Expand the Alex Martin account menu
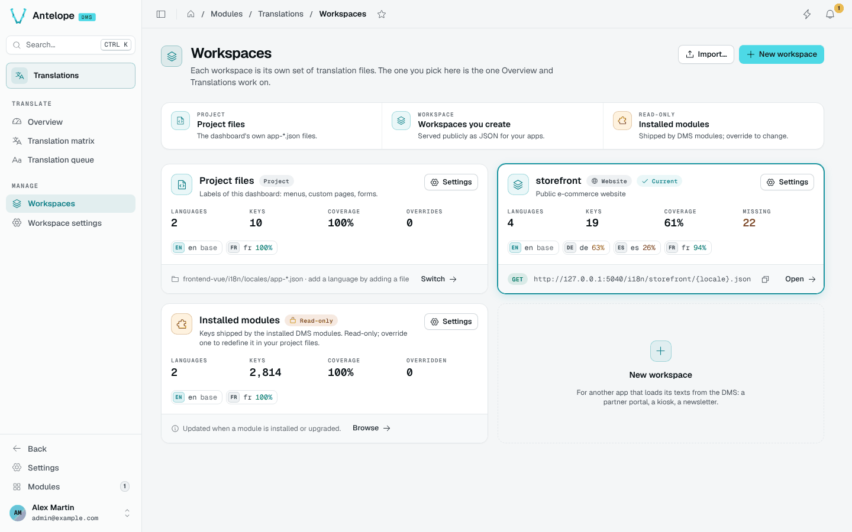This screenshot has width=852, height=532. (70, 512)
